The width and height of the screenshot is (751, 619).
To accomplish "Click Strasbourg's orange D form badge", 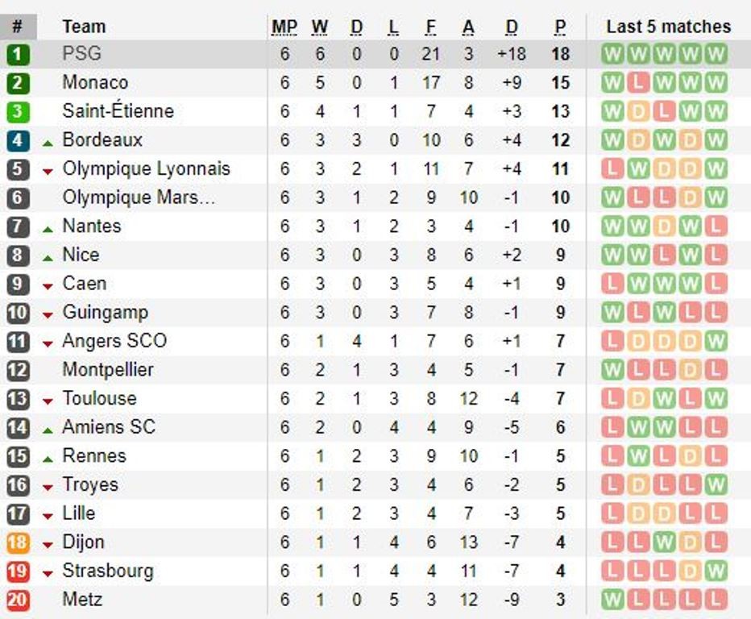I will coord(691,571).
